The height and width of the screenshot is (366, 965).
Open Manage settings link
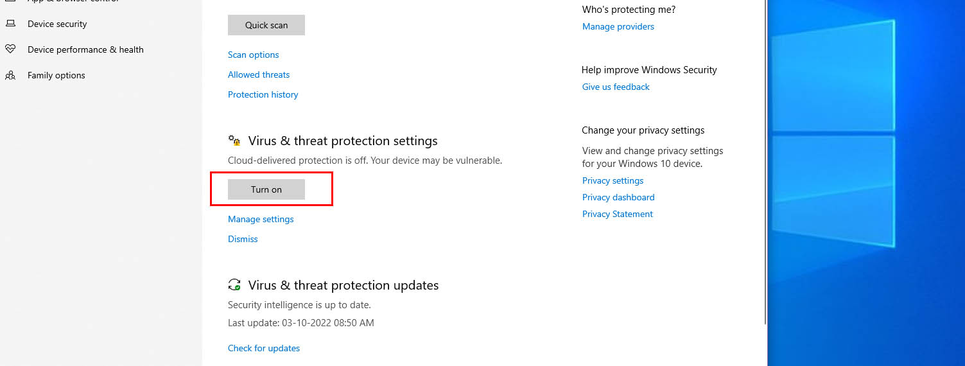(x=261, y=219)
